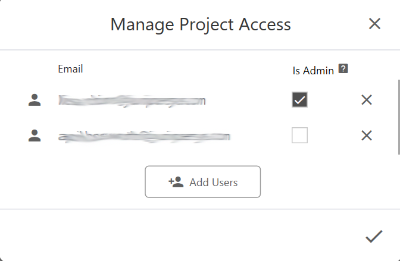
Task: Click the dialog footer bar background
Action: pyautogui.click(x=179, y=235)
